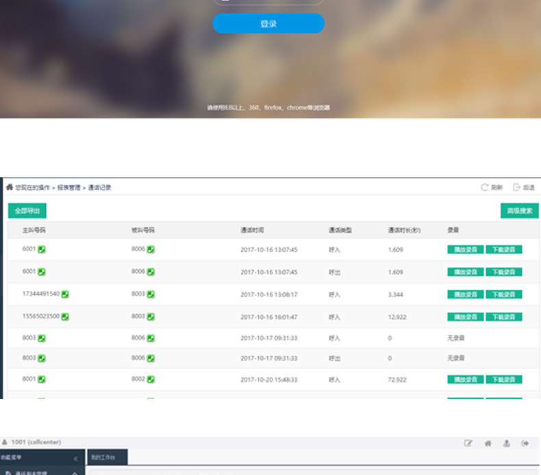Click the user profile icon in the bottom header bar
541x475 pixels.
(507, 443)
